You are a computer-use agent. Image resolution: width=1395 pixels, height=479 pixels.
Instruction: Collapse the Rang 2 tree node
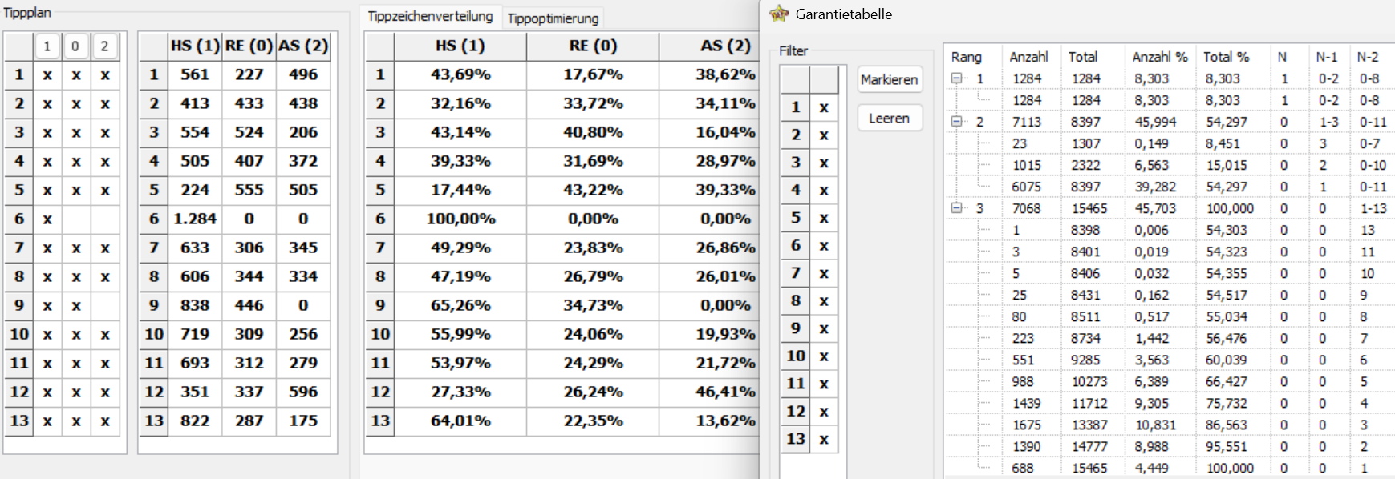956,122
